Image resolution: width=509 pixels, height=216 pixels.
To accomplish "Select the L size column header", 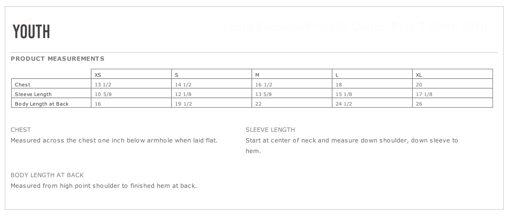I will point(337,75).
